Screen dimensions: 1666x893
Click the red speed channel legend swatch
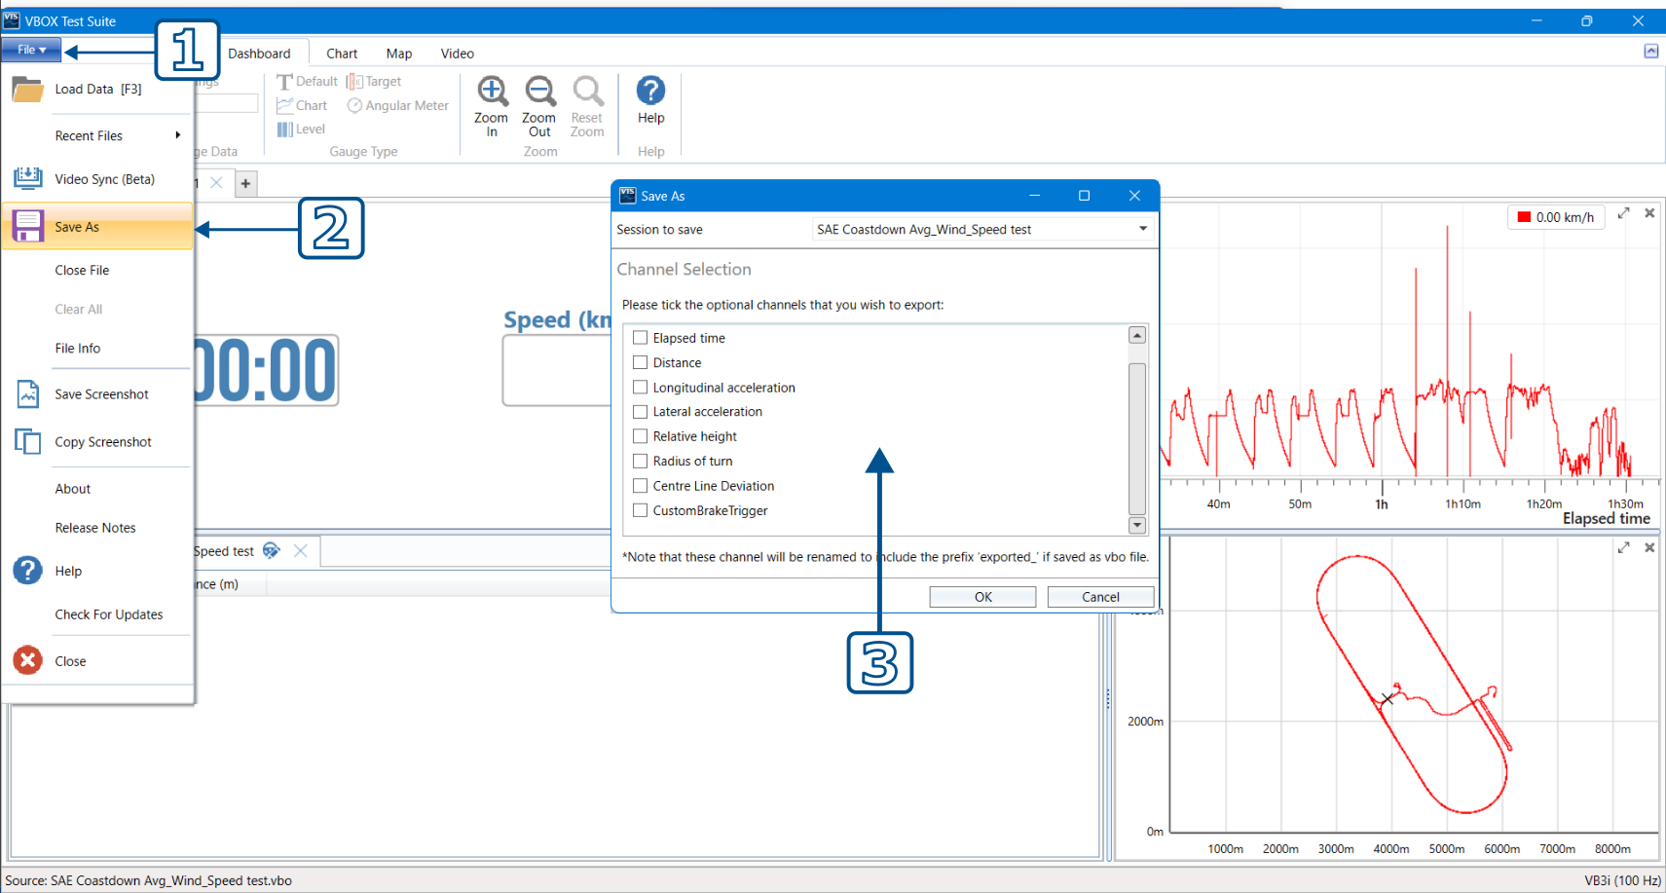click(x=1524, y=217)
